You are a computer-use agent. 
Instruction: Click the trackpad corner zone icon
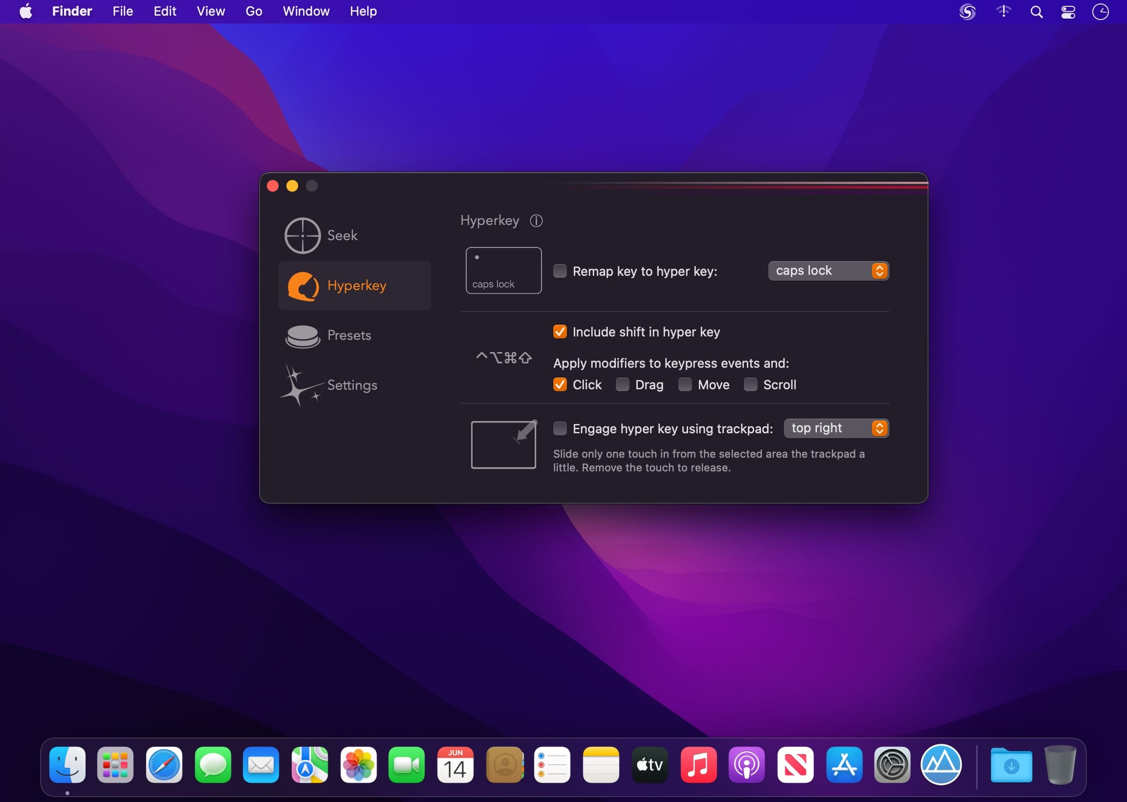[x=503, y=443]
